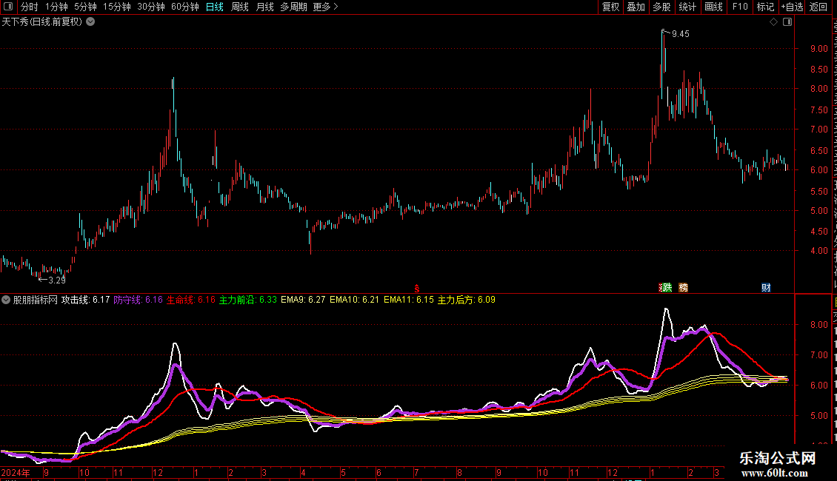The image size is (837, 481).
Task: Select the 60分钟 period tab
Action: (185, 7)
